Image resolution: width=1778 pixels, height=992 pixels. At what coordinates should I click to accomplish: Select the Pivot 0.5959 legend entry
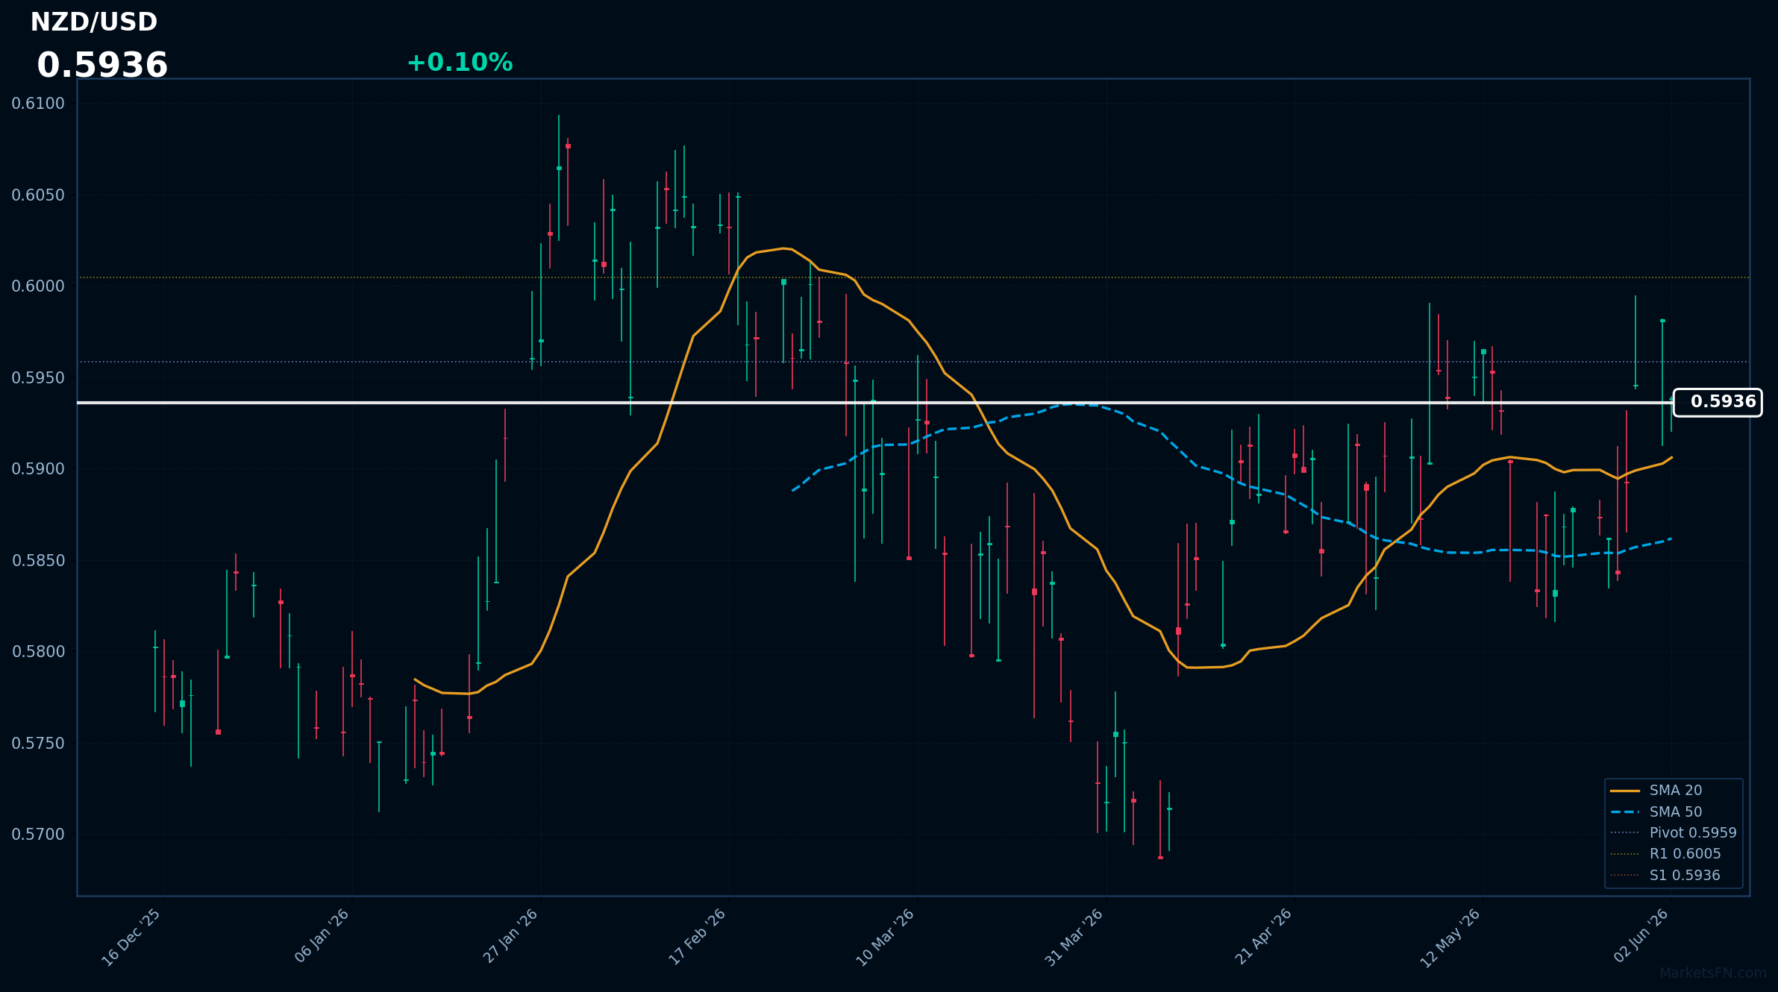point(1674,833)
